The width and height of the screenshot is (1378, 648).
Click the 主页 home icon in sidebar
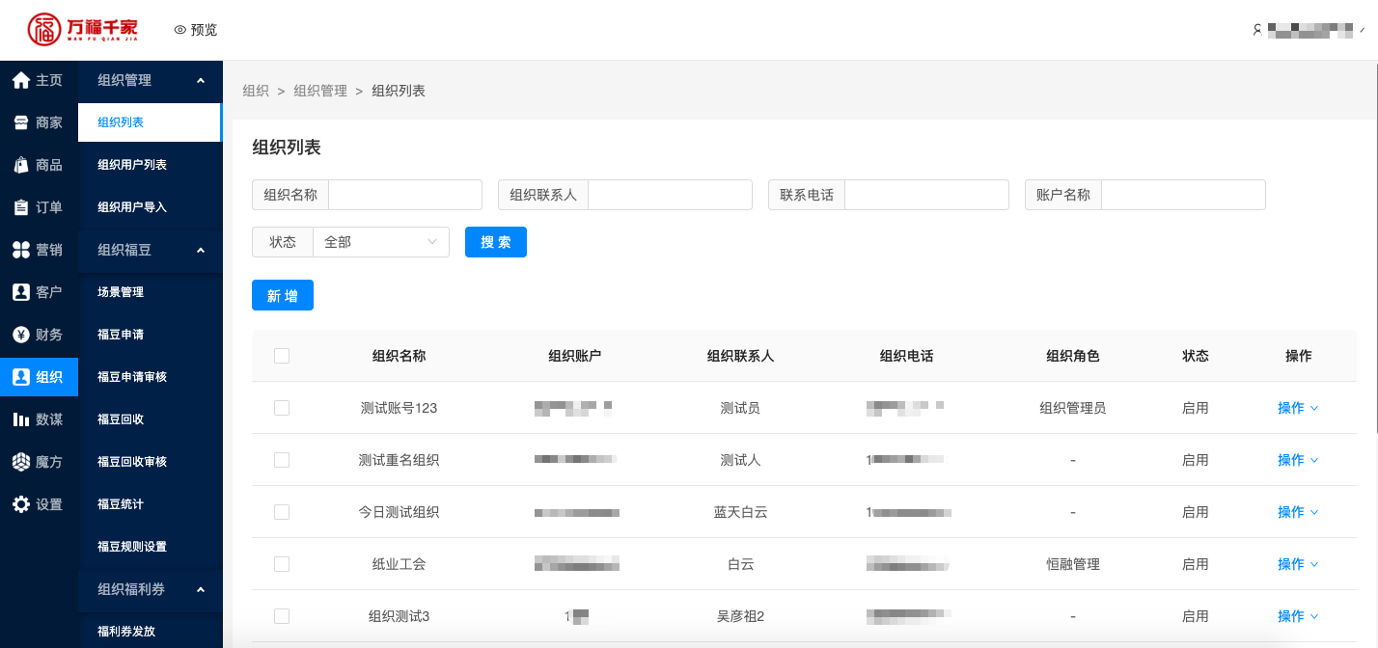point(21,80)
